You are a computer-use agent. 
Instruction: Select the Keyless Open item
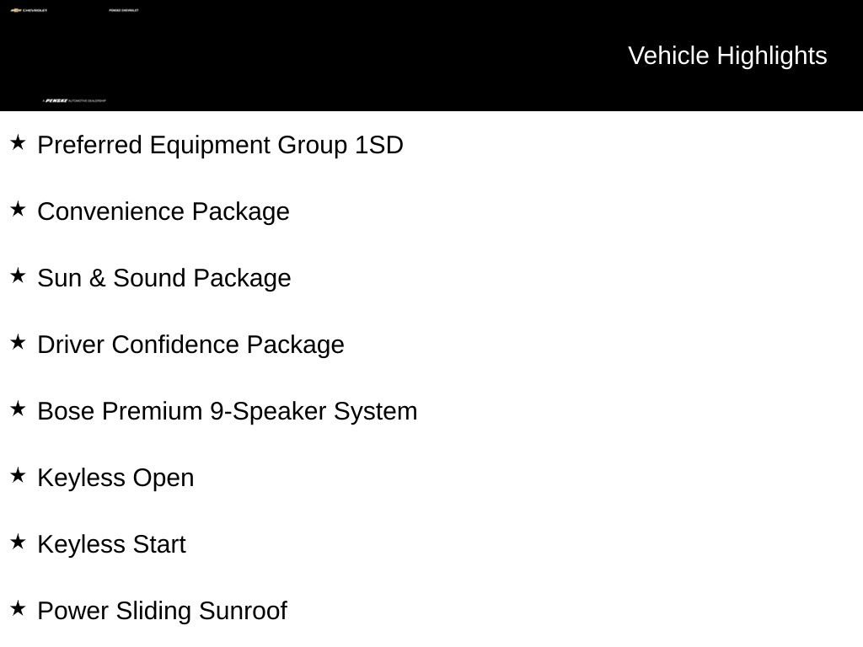point(115,479)
